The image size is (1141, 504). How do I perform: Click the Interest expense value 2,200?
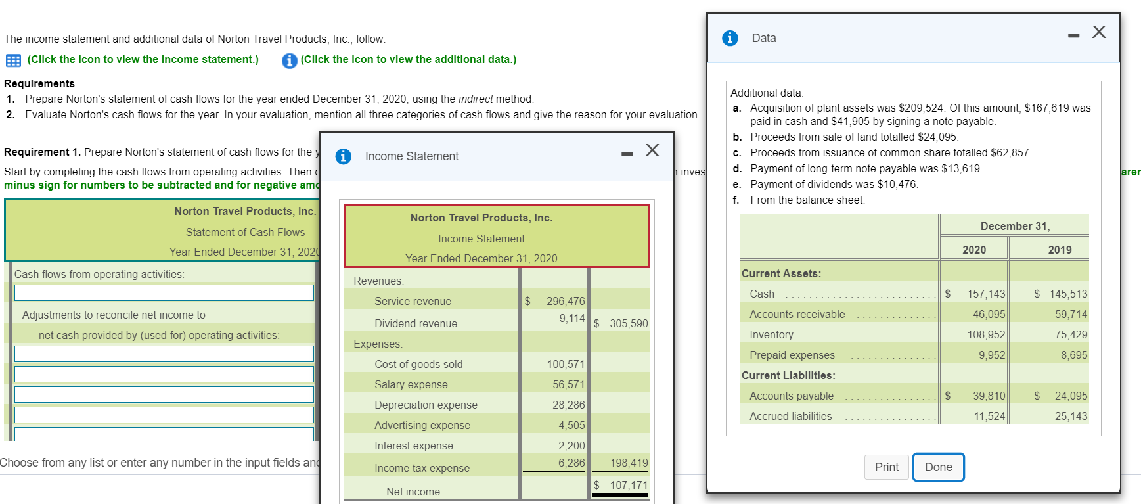click(571, 446)
